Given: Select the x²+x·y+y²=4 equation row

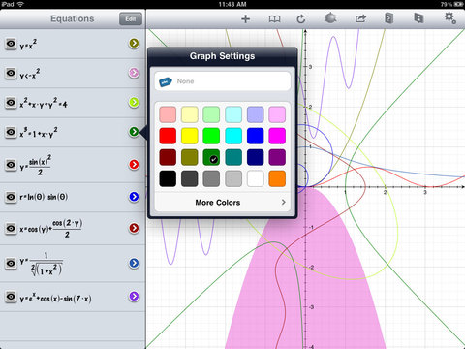Looking at the screenshot, I should [73, 103].
